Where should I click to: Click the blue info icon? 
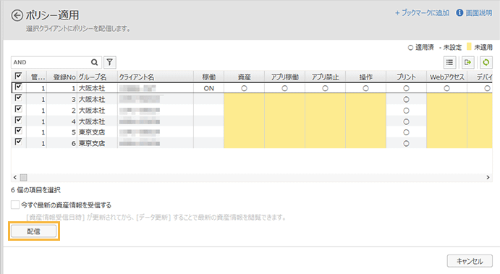point(459,13)
